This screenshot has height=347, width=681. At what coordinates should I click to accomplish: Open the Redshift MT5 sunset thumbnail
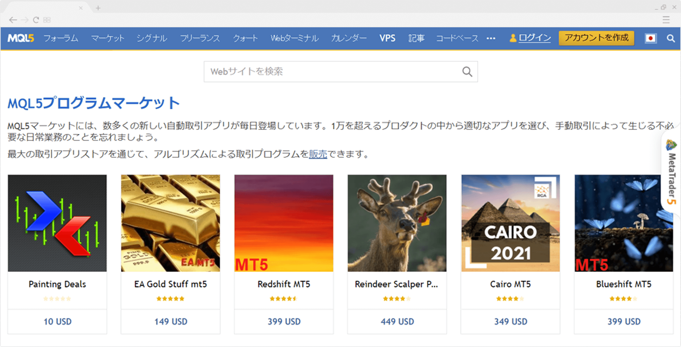(x=284, y=223)
